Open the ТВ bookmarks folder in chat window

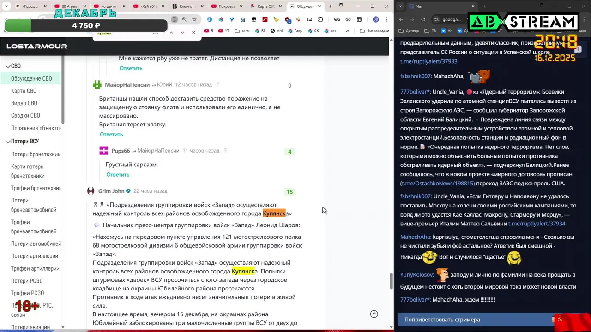pos(429,31)
